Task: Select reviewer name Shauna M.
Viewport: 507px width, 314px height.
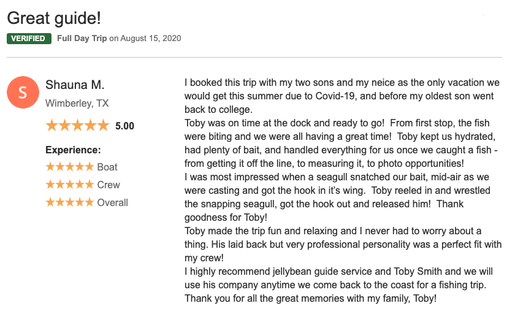Action: tap(75, 85)
